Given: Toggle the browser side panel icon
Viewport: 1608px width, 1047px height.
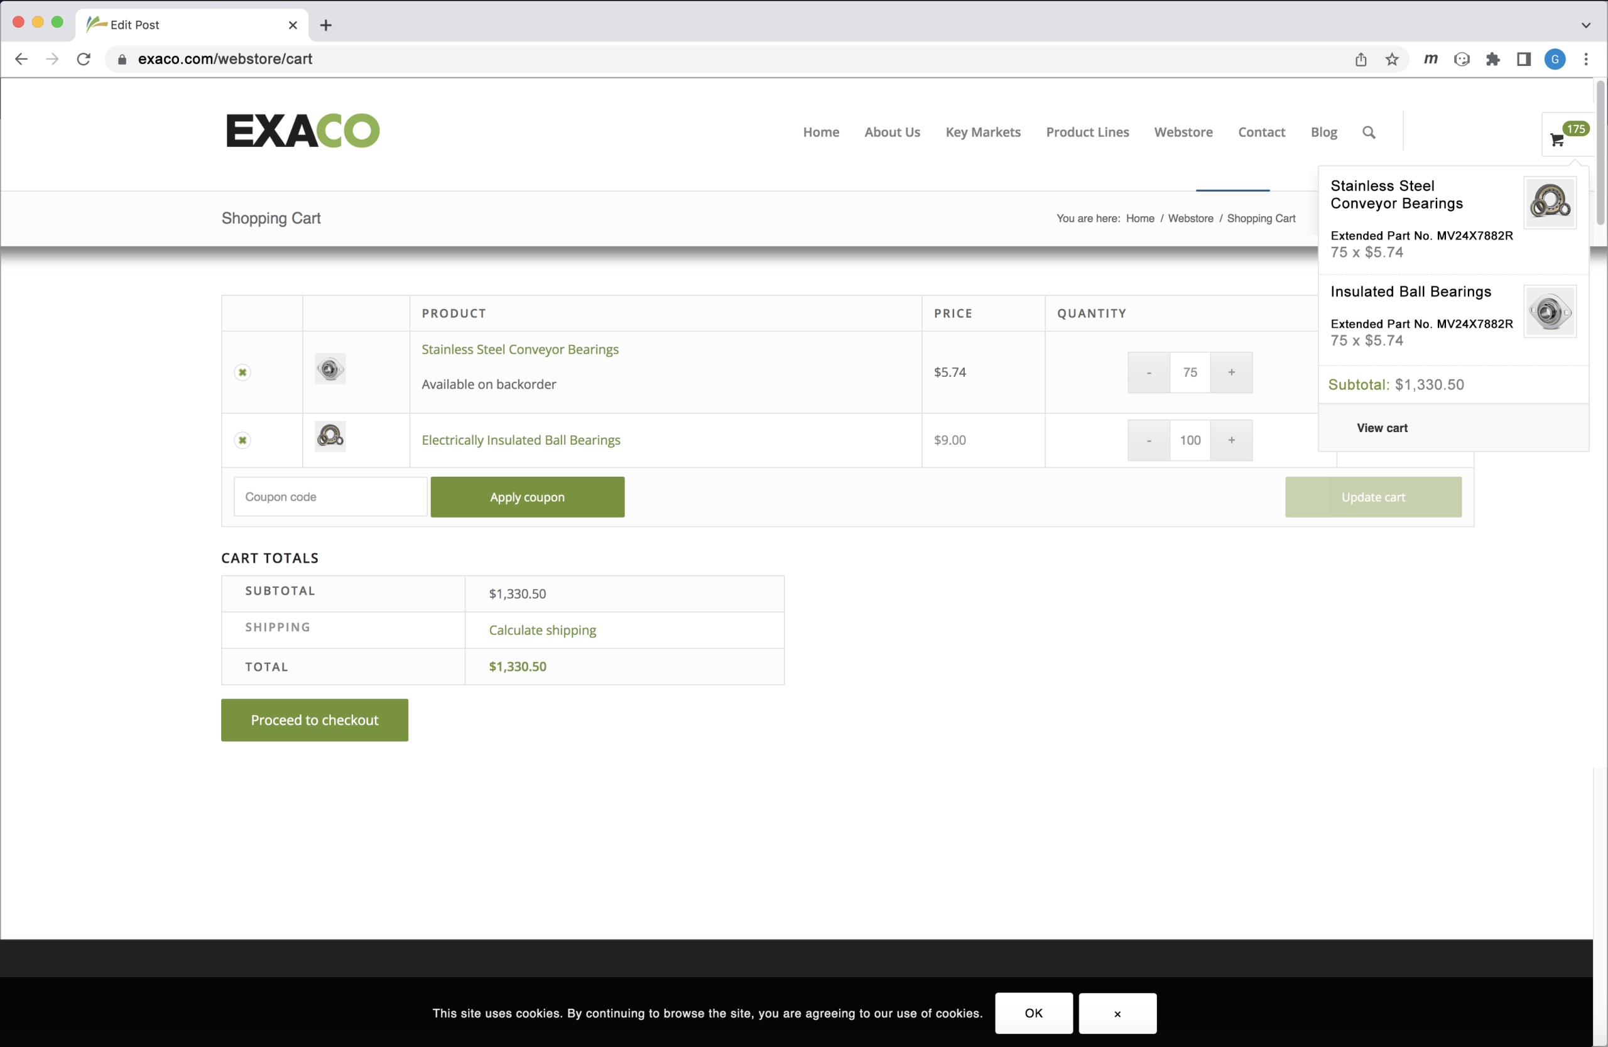Looking at the screenshot, I should tap(1524, 60).
